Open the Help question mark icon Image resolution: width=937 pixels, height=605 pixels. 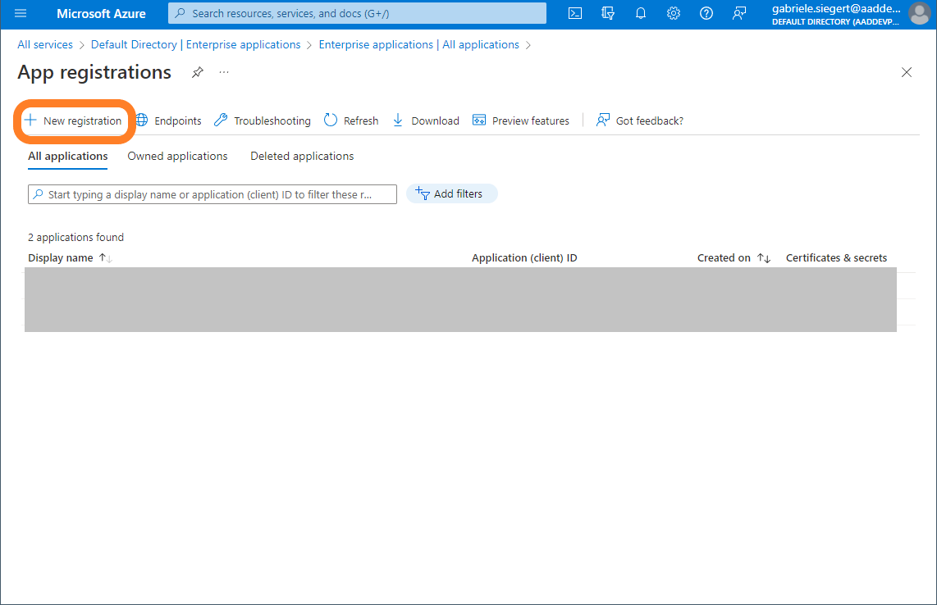(x=706, y=13)
